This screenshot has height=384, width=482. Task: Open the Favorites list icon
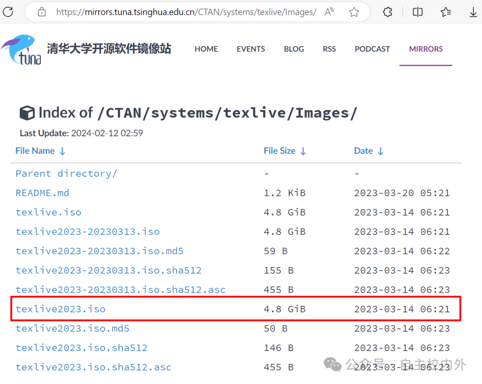[x=445, y=12]
